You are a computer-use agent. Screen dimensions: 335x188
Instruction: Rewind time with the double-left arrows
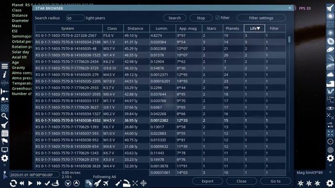22,183
